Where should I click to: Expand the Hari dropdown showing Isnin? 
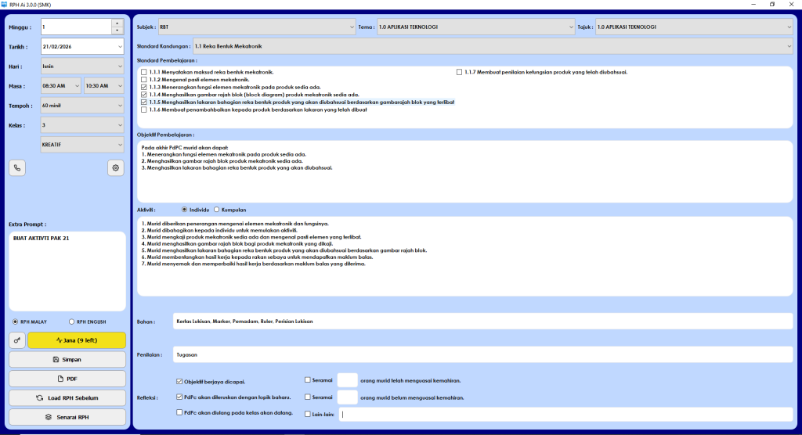(82, 67)
